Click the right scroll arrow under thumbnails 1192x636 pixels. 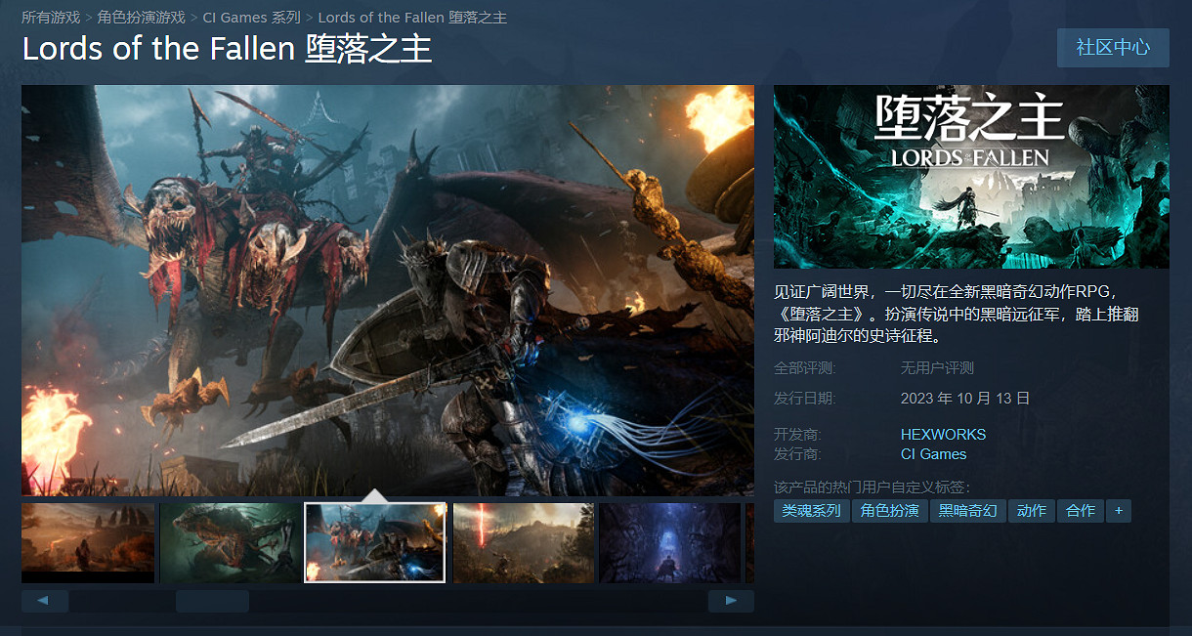(730, 601)
